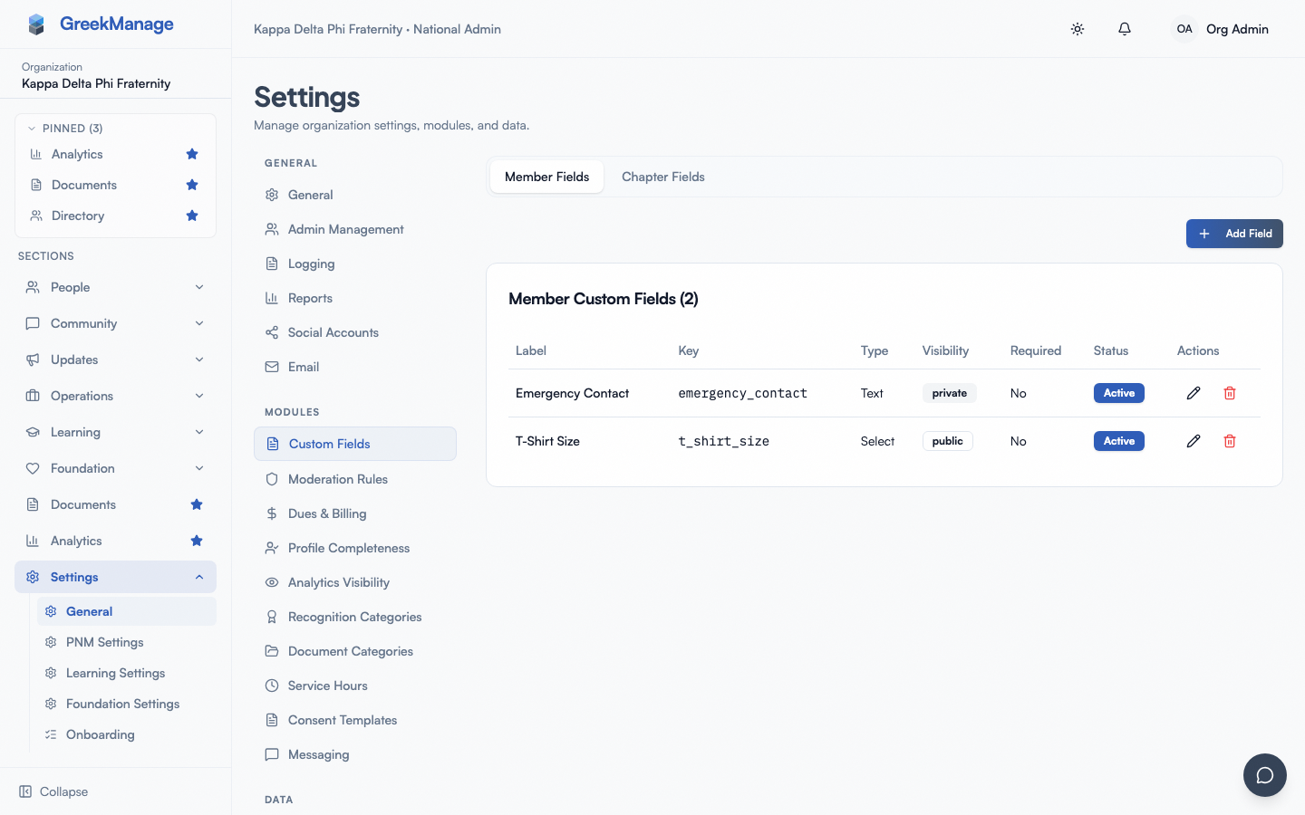Open PNM Settings under Settings
1305x815 pixels.
127,642
